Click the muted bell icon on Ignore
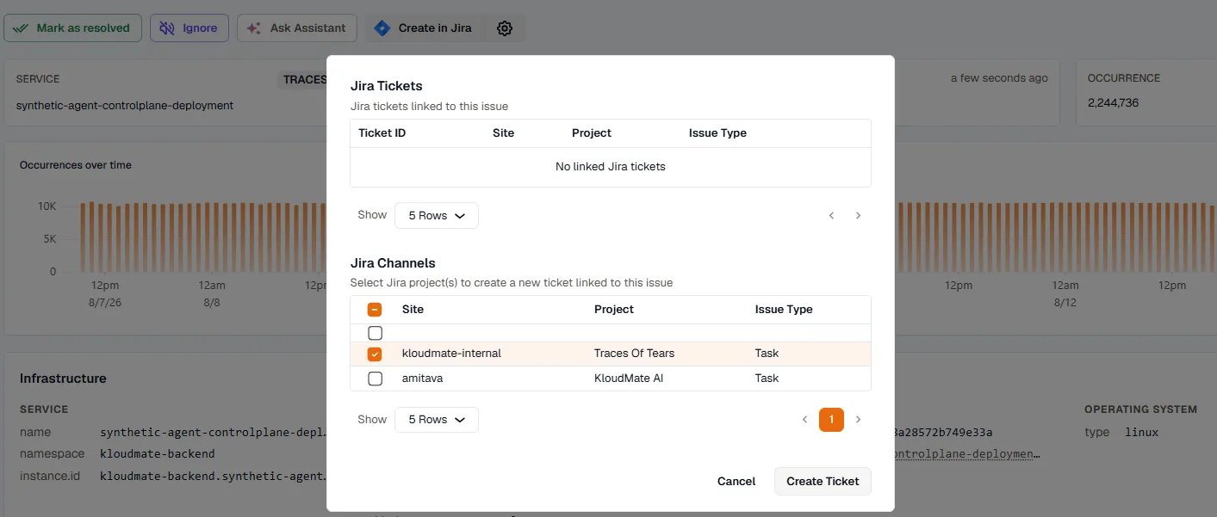 168,28
